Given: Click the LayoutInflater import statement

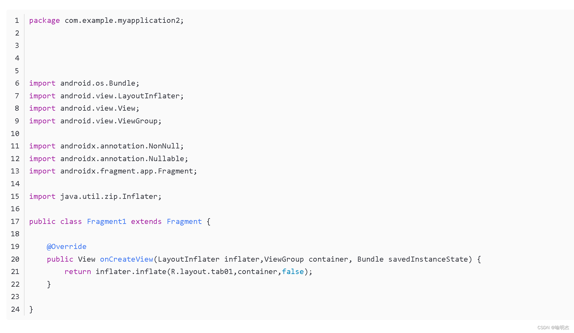Looking at the screenshot, I should [x=106, y=96].
